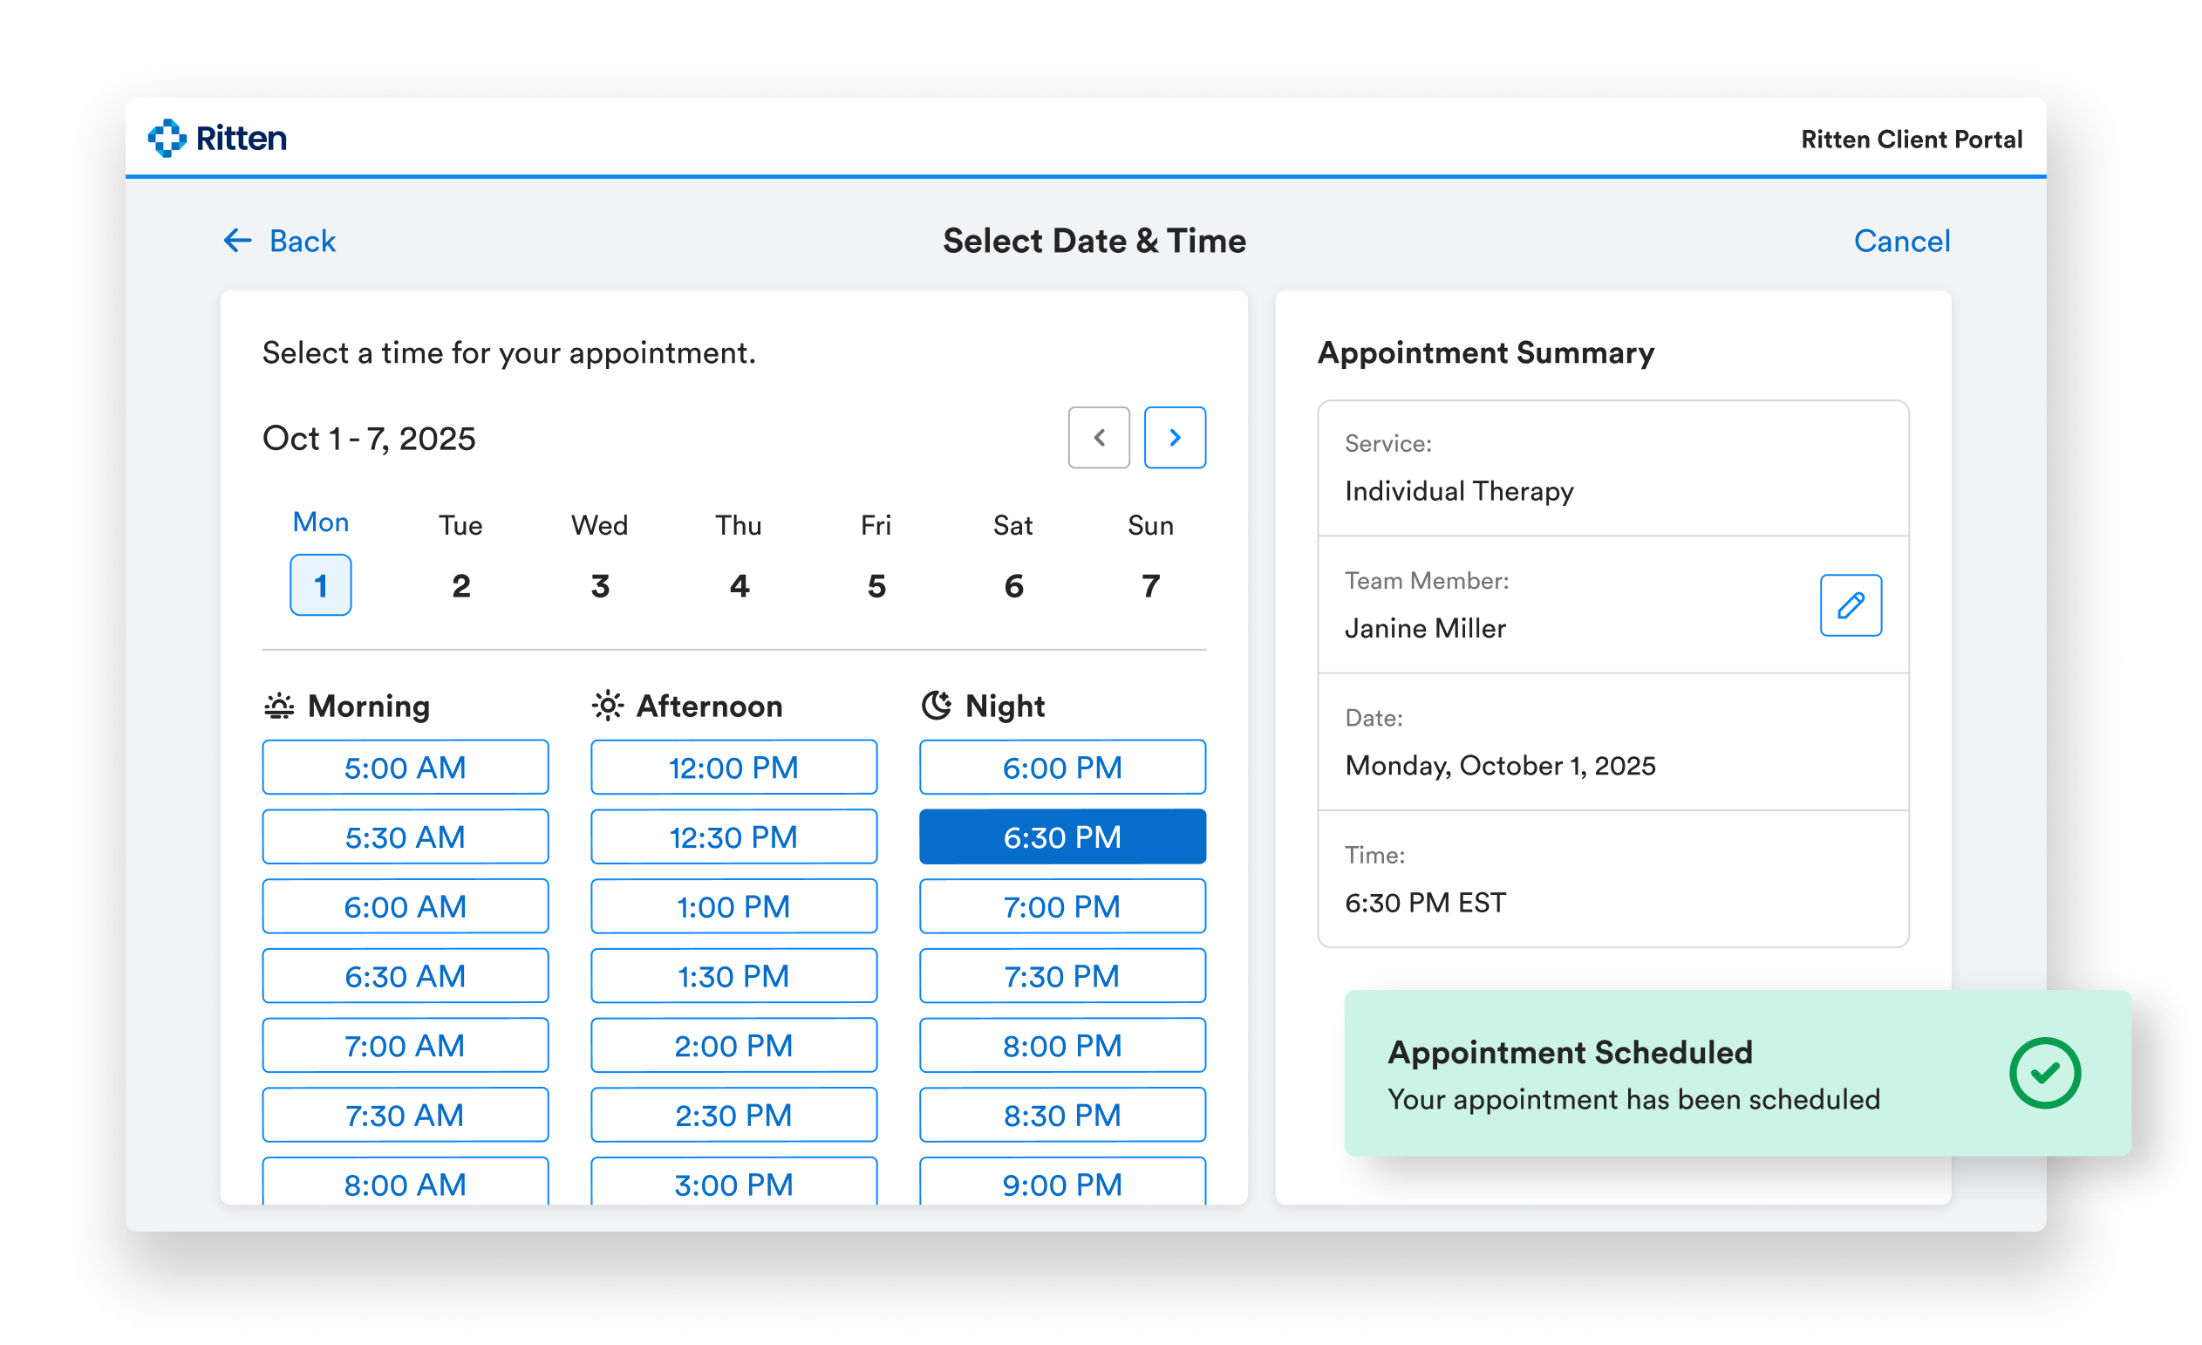The height and width of the screenshot is (1345, 2202).
Task: Choose Sunday 7 in the week picker
Action: [1150, 585]
